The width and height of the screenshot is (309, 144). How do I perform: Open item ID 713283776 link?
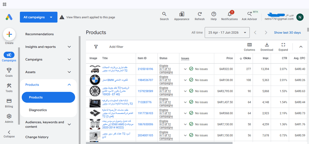coord(145,102)
